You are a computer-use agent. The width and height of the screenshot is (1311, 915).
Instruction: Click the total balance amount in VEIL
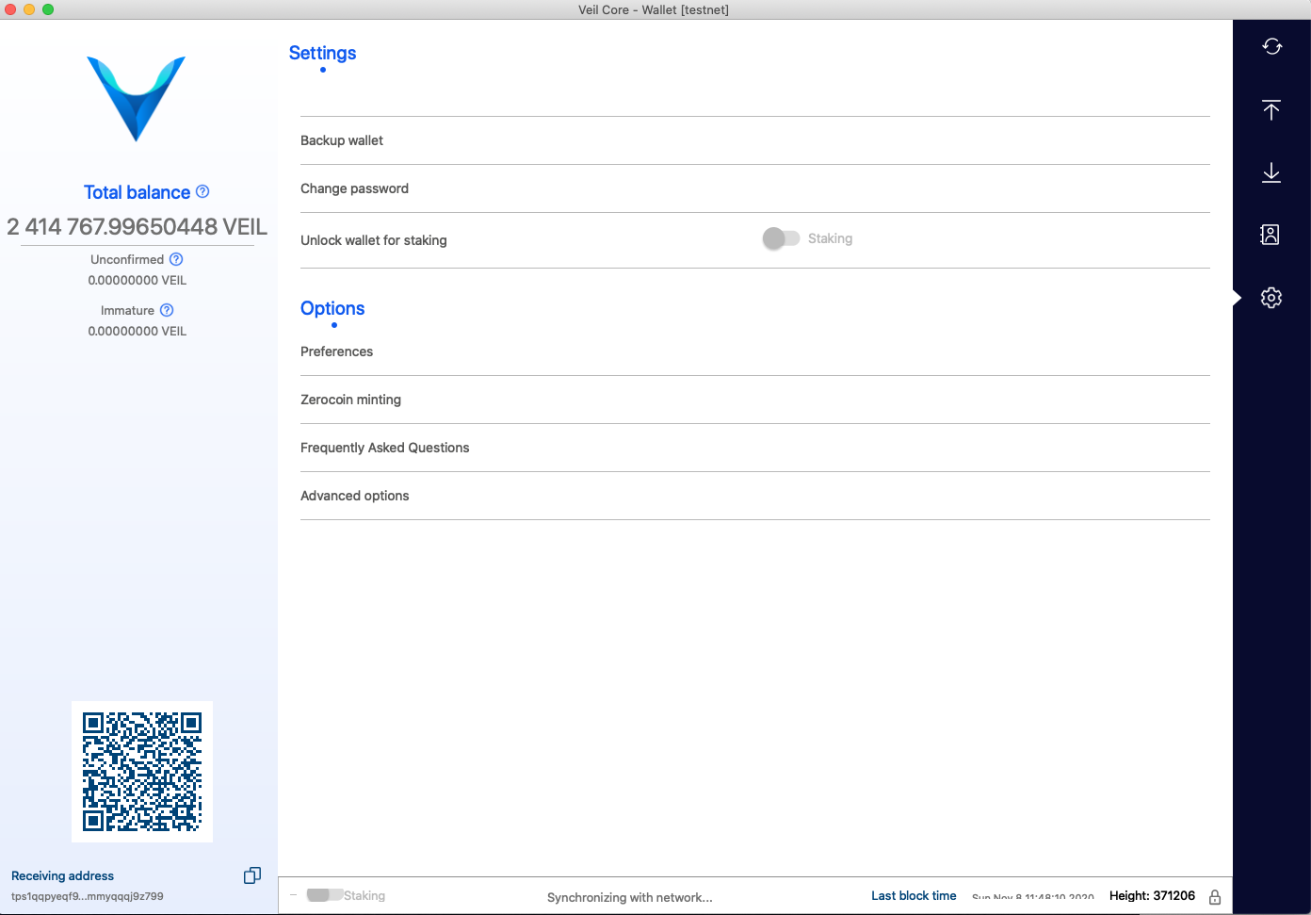click(x=138, y=226)
